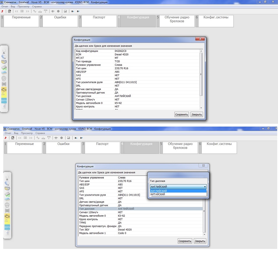Select the 'Тип ЭБУ' row in the lower list

(141, 230)
